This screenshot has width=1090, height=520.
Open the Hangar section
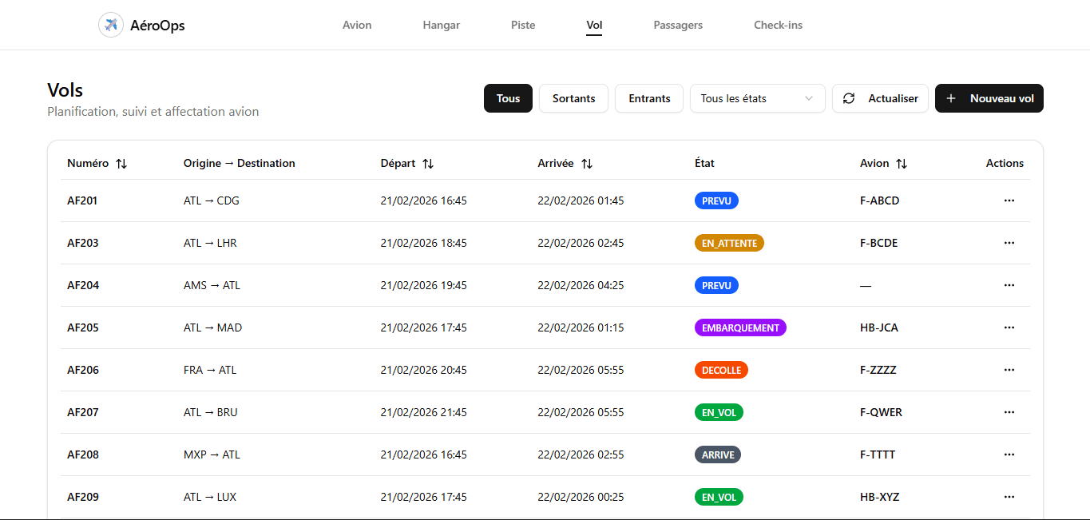pyautogui.click(x=441, y=25)
